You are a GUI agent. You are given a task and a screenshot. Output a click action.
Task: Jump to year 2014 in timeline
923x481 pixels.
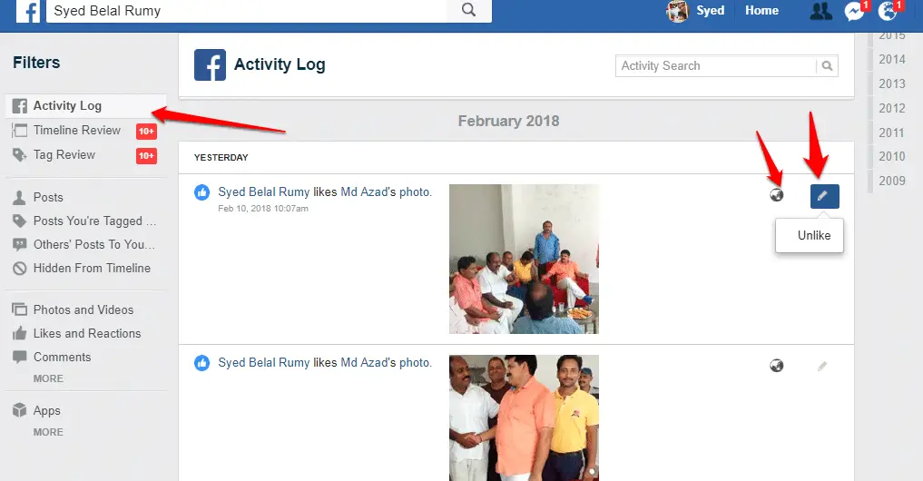click(x=892, y=60)
